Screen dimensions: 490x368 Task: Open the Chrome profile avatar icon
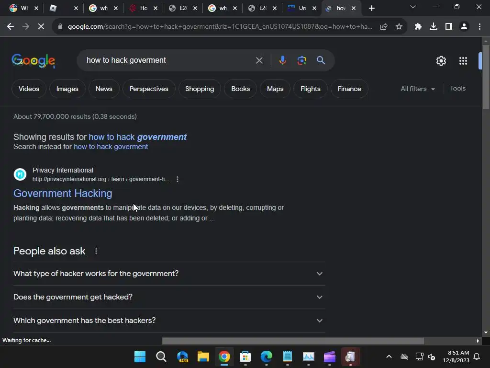pyautogui.click(x=464, y=27)
